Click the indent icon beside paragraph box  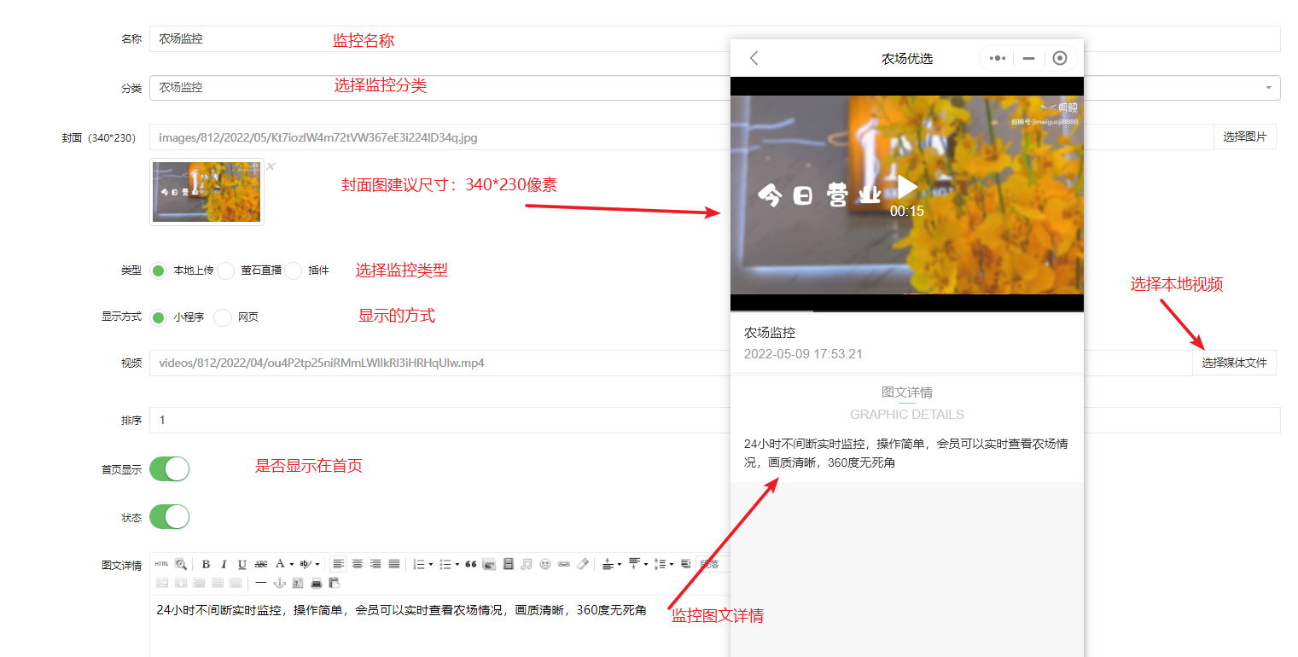coord(686,564)
